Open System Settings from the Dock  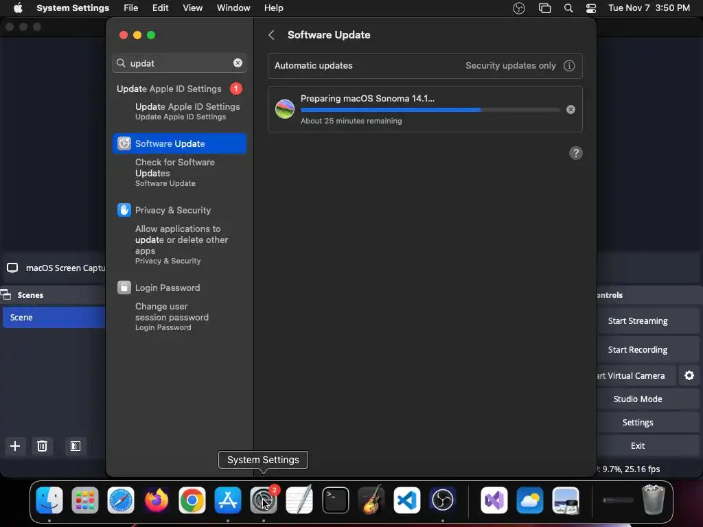(263, 500)
